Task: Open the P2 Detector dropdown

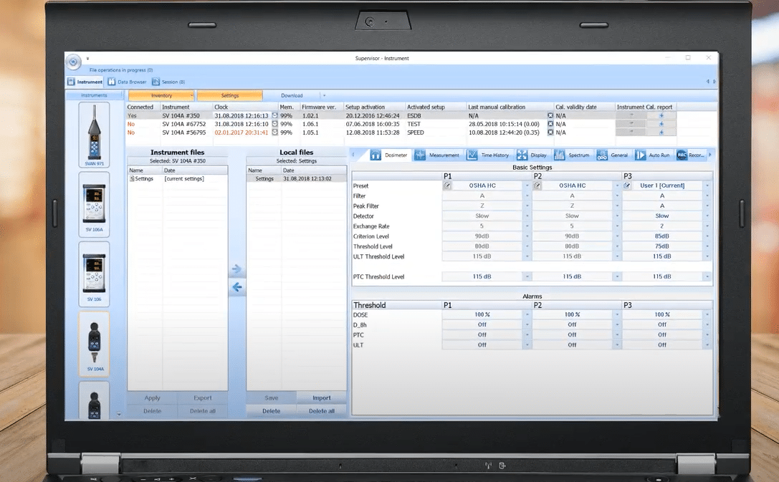Action: pos(616,216)
